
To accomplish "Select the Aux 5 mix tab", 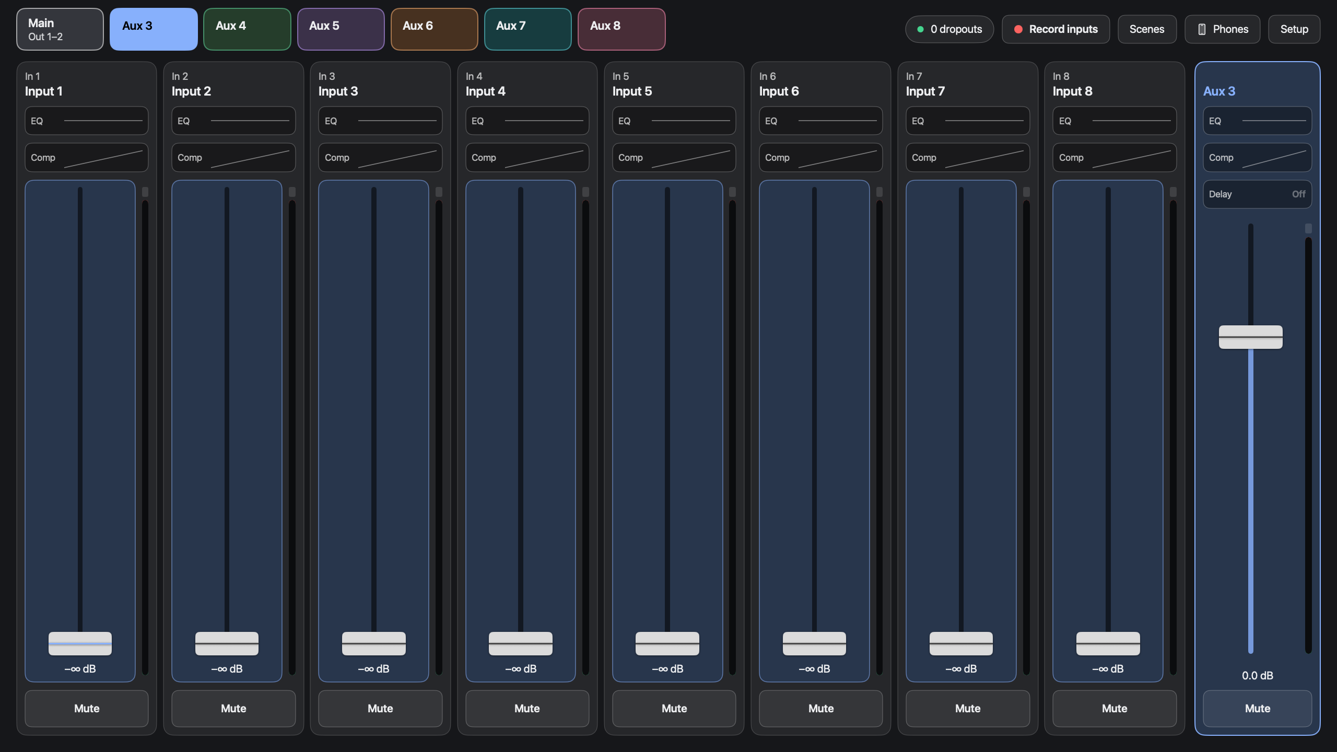I will (x=341, y=29).
